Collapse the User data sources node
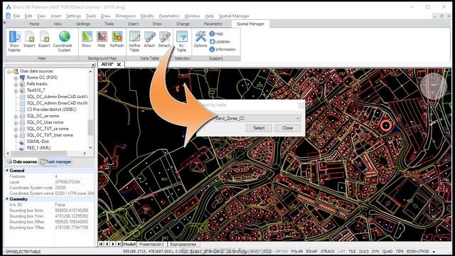Image resolution: width=455 pixels, height=256 pixels. click(9, 71)
